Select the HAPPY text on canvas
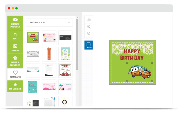Viewport: 180px width, 113px height. click(132, 51)
